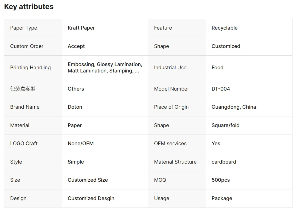Select Guangdong, China origin value
The width and height of the screenshot is (297, 211).
coord(234,107)
